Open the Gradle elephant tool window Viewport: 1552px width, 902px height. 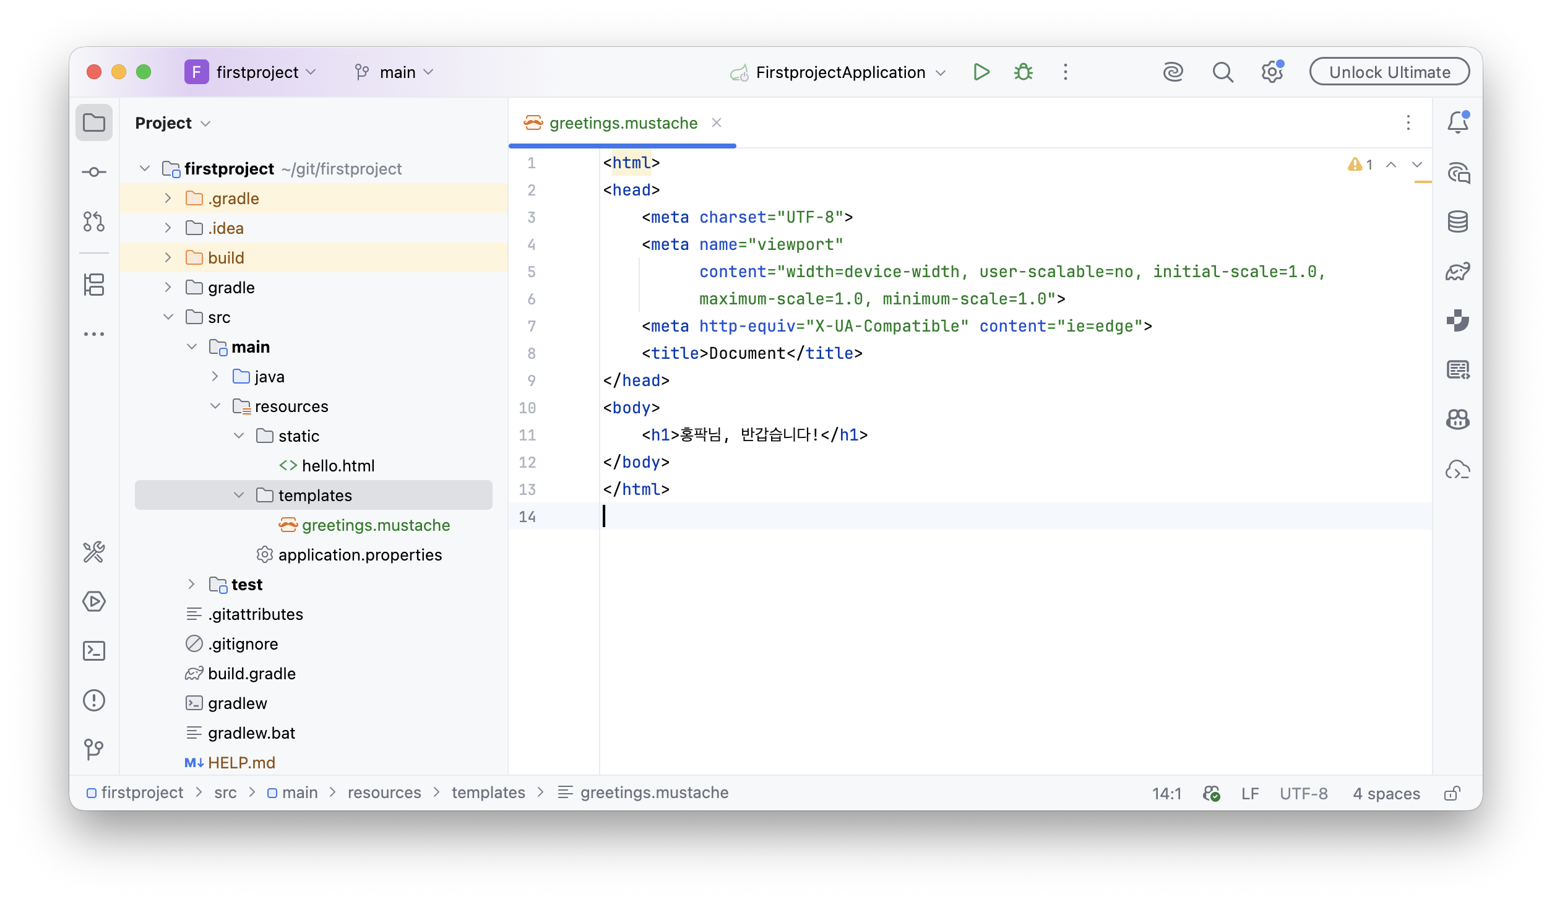coord(1458,271)
